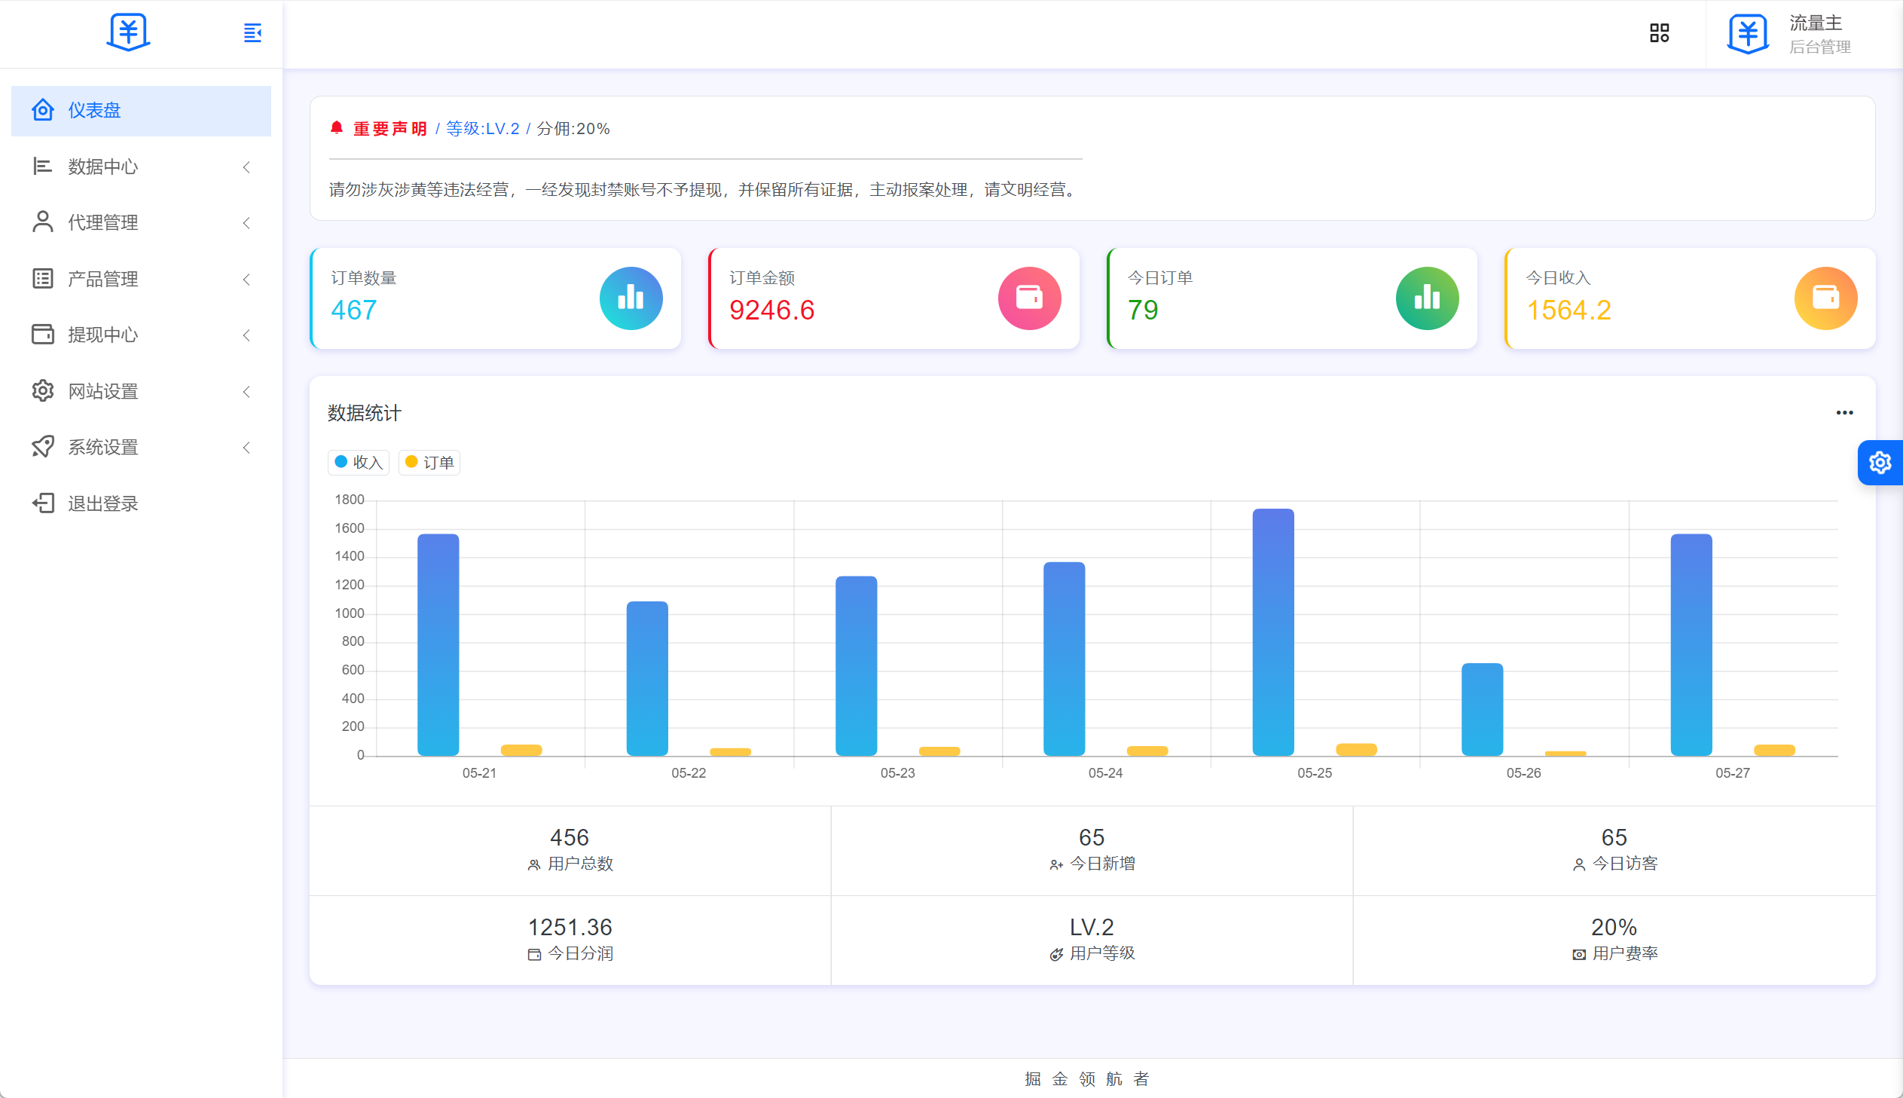Select the 仪表盘 menu item
The image size is (1903, 1098).
click(x=141, y=111)
